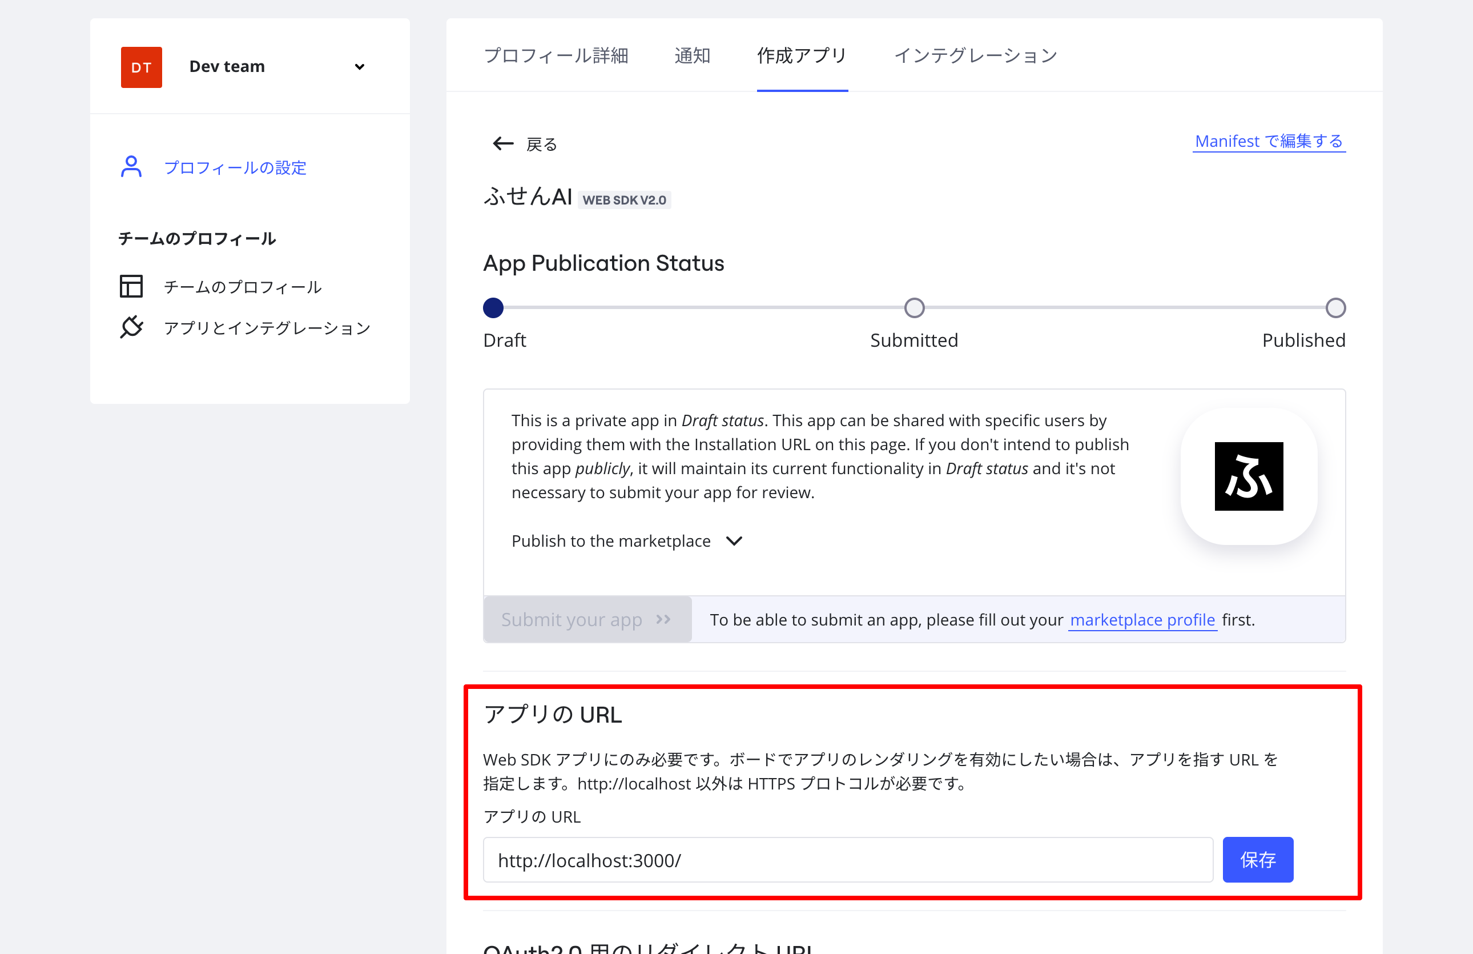This screenshot has width=1473, height=954.
Task: Click the WEB SDK V2.0 badge
Action: pyautogui.click(x=624, y=200)
